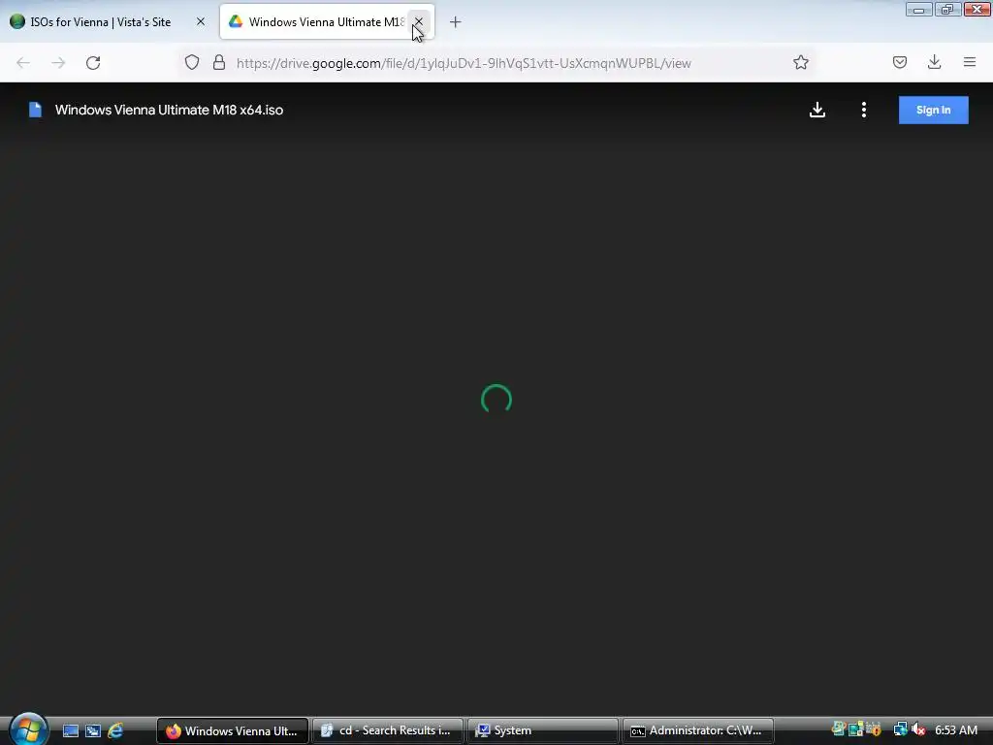This screenshot has width=993, height=745.
Task: Switch to ISOs for Vienna tab
Action: point(101,21)
